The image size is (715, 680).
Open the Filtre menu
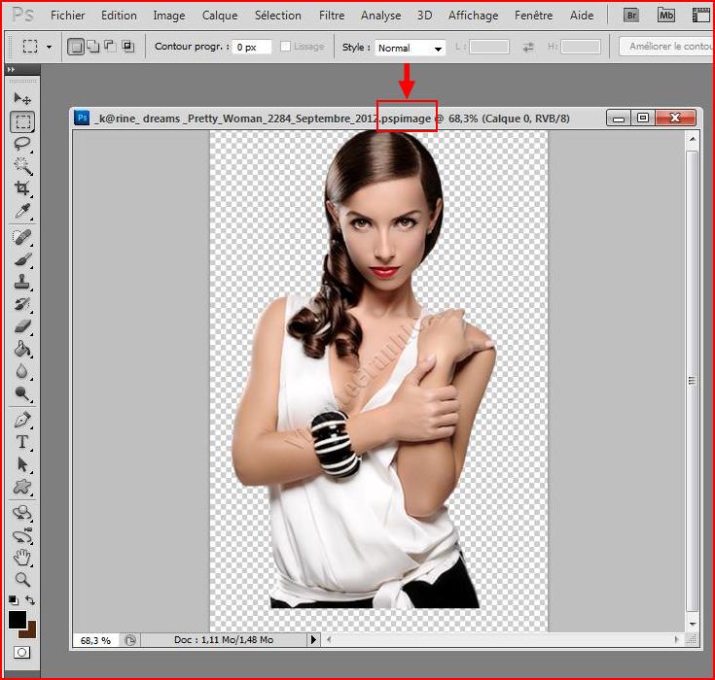[x=332, y=16]
